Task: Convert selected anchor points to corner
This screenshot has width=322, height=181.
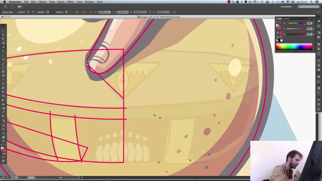Action: click(x=28, y=12)
